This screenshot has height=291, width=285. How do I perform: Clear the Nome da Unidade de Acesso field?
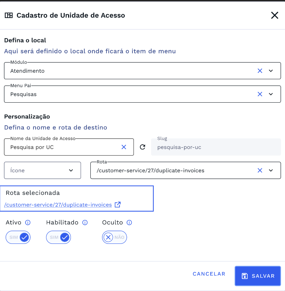point(124,147)
